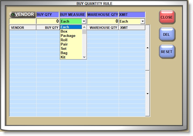Image resolution: width=193 pixels, height=136 pixels.
Task: Click the grid scroll-up arrow
Action: point(147,48)
